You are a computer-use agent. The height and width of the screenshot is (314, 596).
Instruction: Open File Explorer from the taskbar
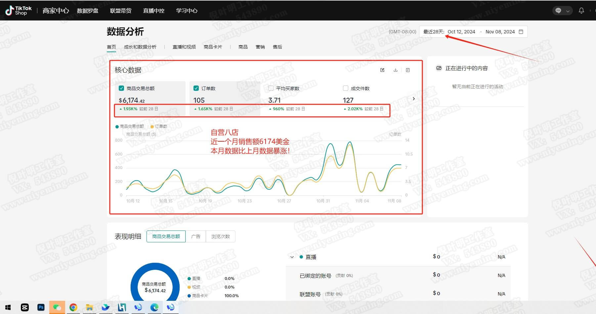pos(89,307)
